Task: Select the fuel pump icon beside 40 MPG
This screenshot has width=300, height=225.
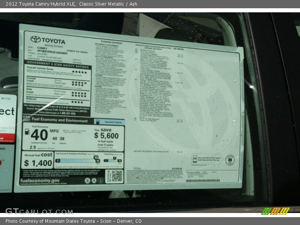Action: [x=27, y=132]
